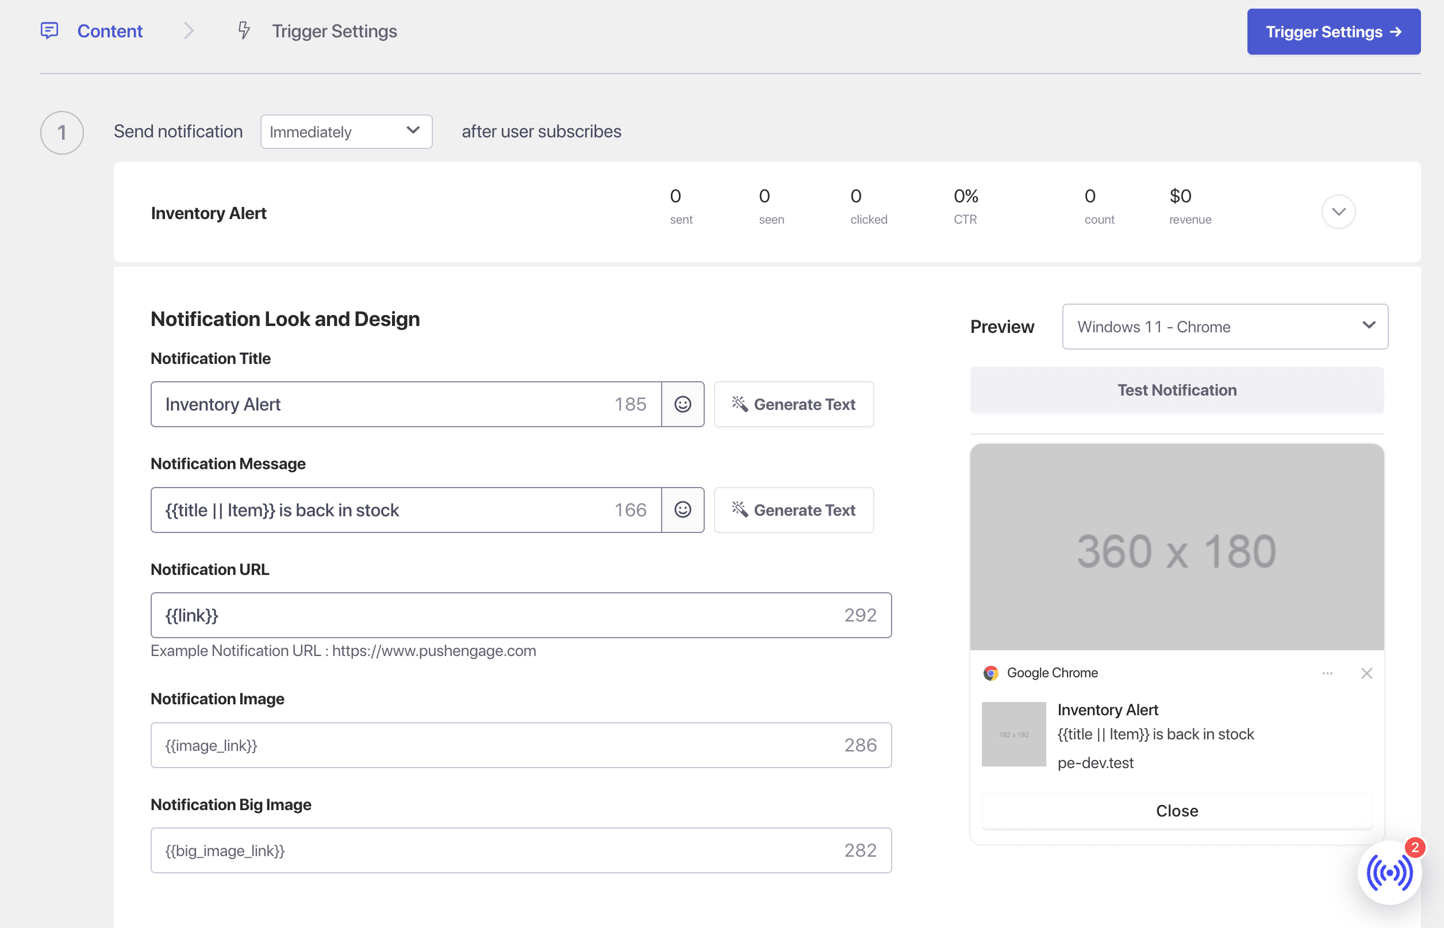The width and height of the screenshot is (1444, 928).
Task: Open the Immediately send delay dropdown
Action: click(x=346, y=131)
